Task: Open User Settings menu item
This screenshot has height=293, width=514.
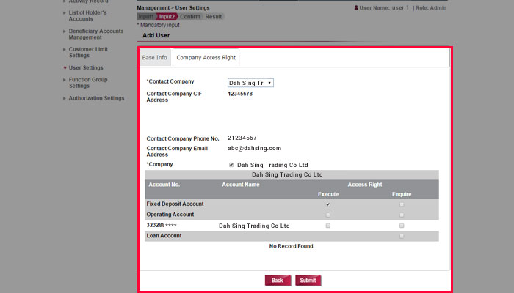Action: coord(86,67)
